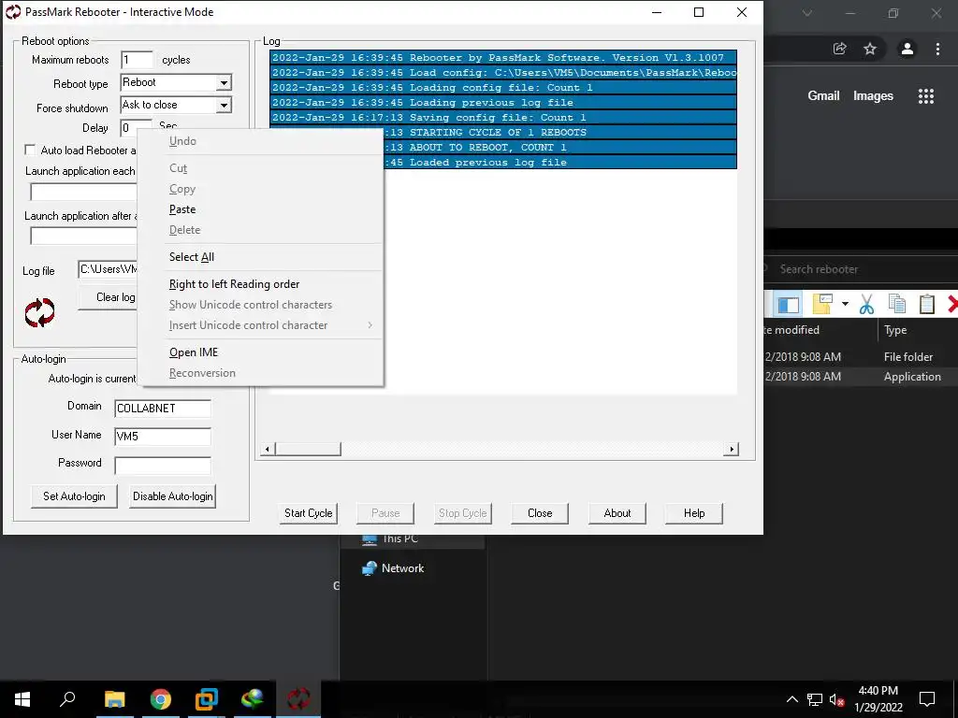958x718 pixels.
Task: Toggle Auto load Rebooter checkbox
Action: [30, 151]
